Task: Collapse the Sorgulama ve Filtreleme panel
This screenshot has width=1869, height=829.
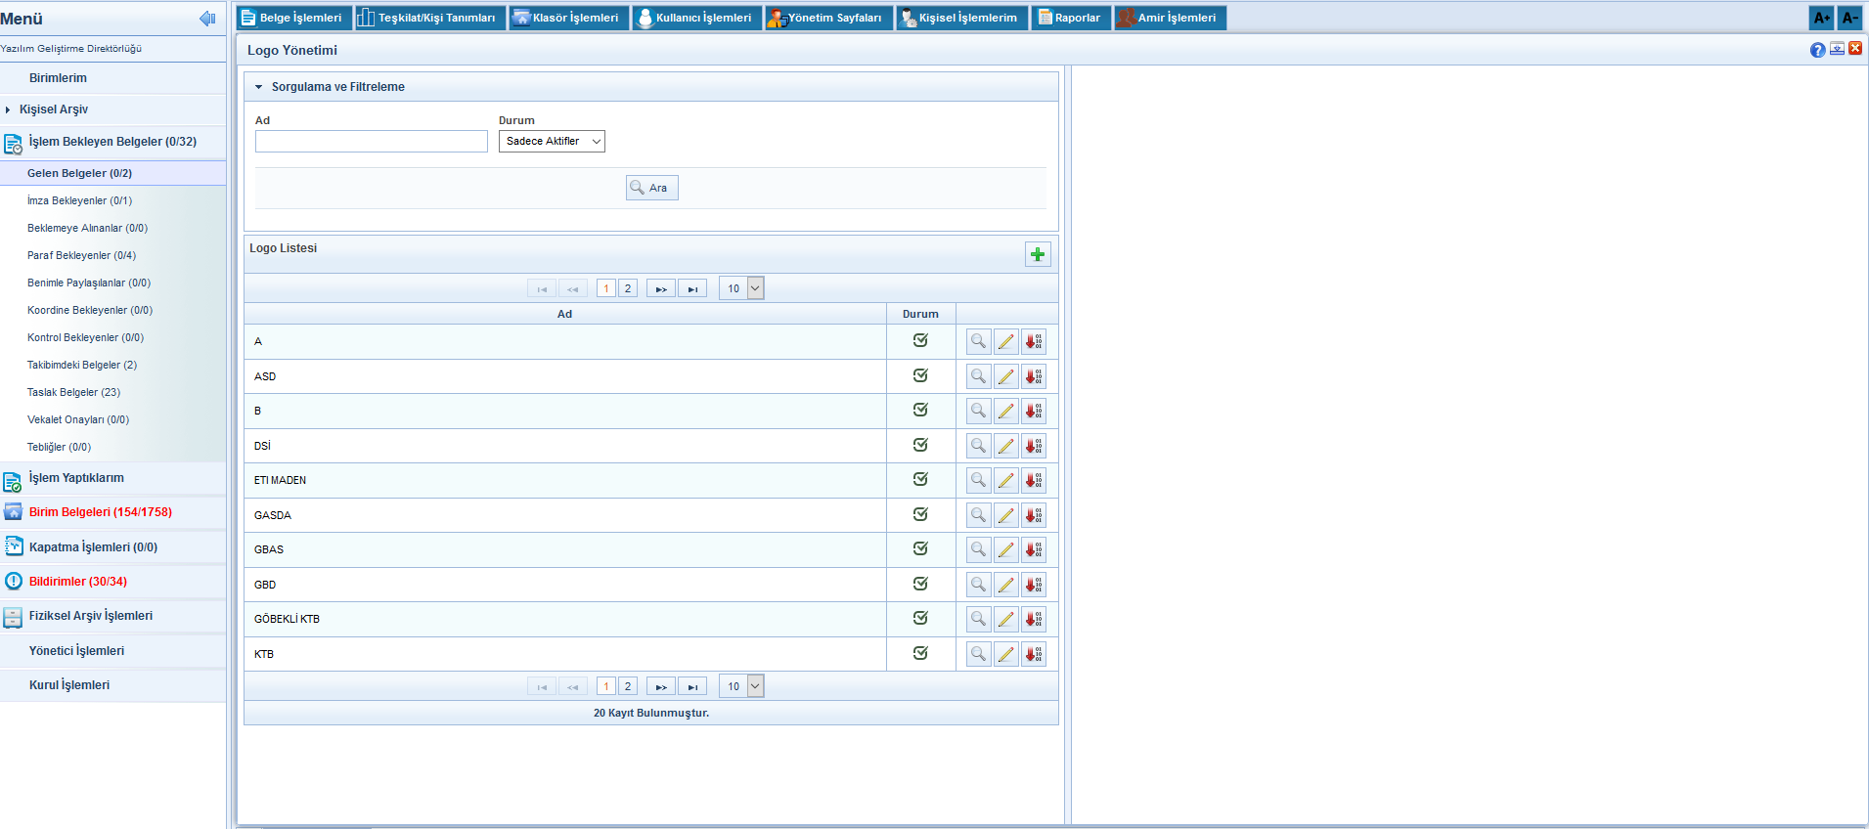Action: [259, 87]
